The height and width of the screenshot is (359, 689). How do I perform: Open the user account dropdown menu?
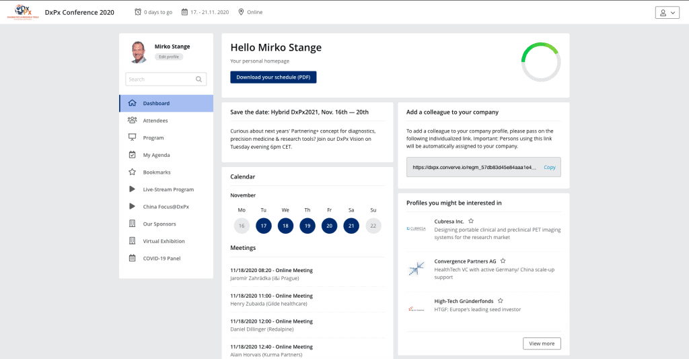665,12
